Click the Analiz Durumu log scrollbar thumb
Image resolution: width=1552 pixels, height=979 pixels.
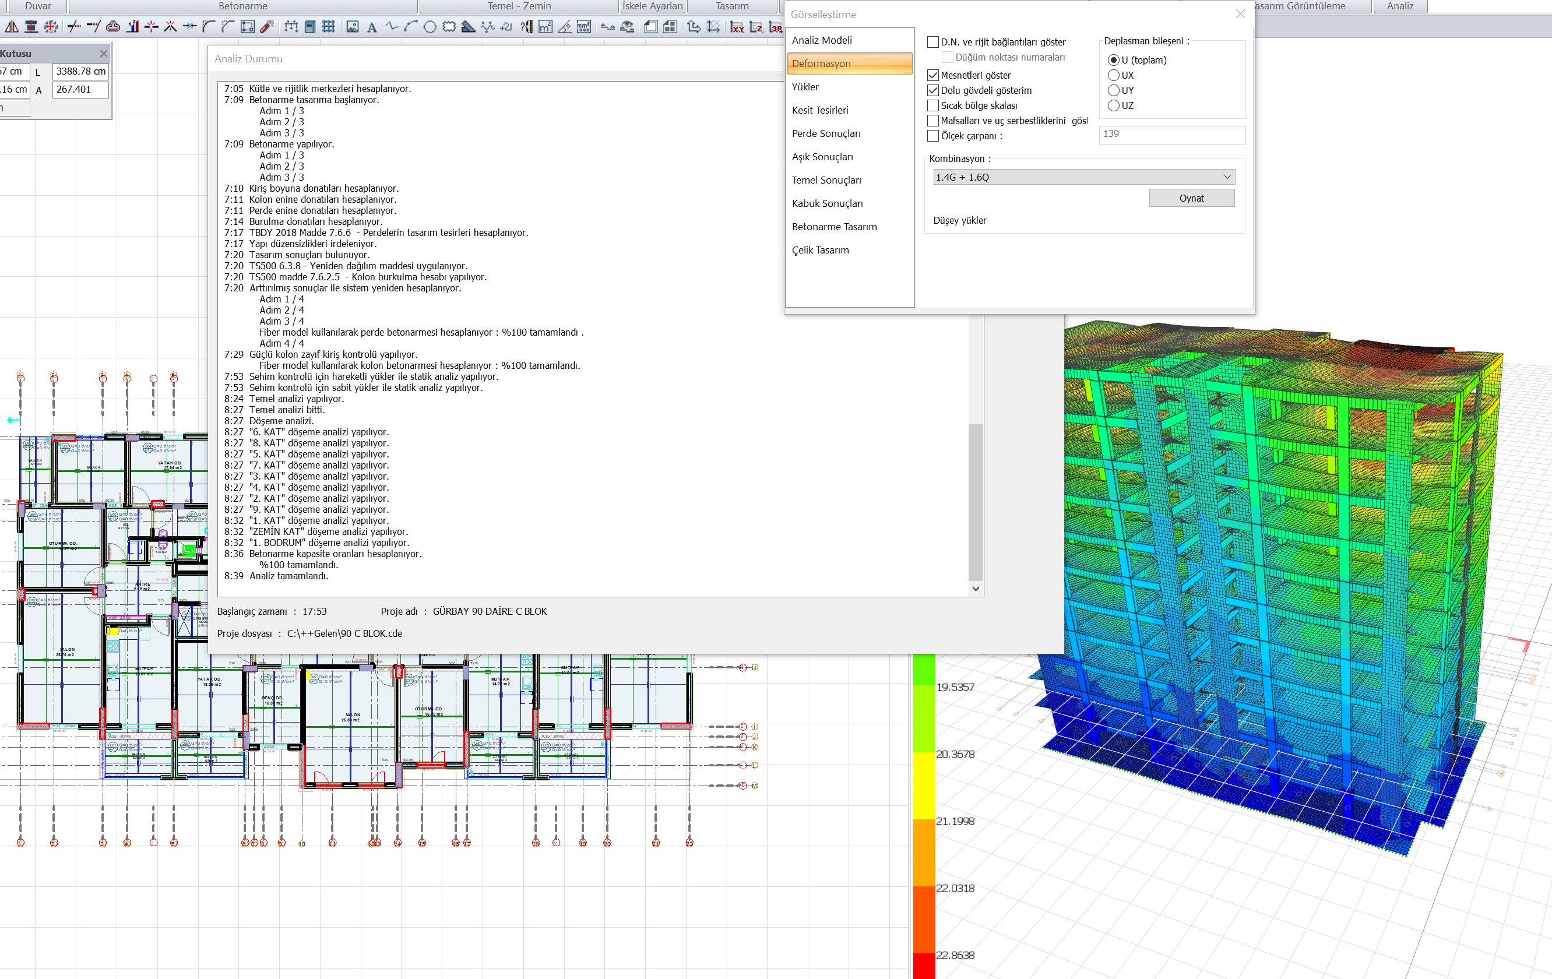tap(976, 503)
